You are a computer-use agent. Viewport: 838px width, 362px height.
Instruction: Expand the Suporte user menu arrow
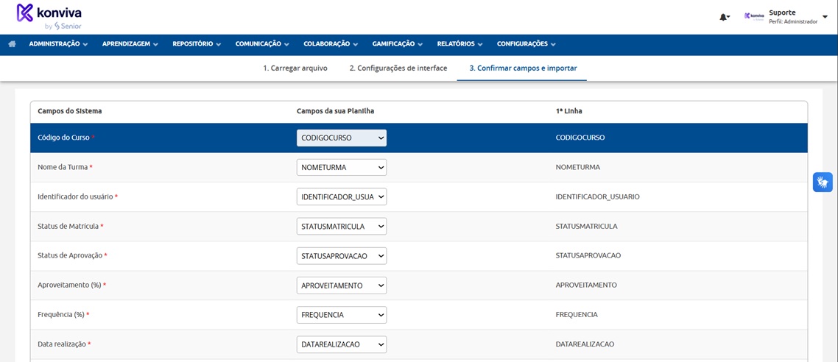[825, 16]
